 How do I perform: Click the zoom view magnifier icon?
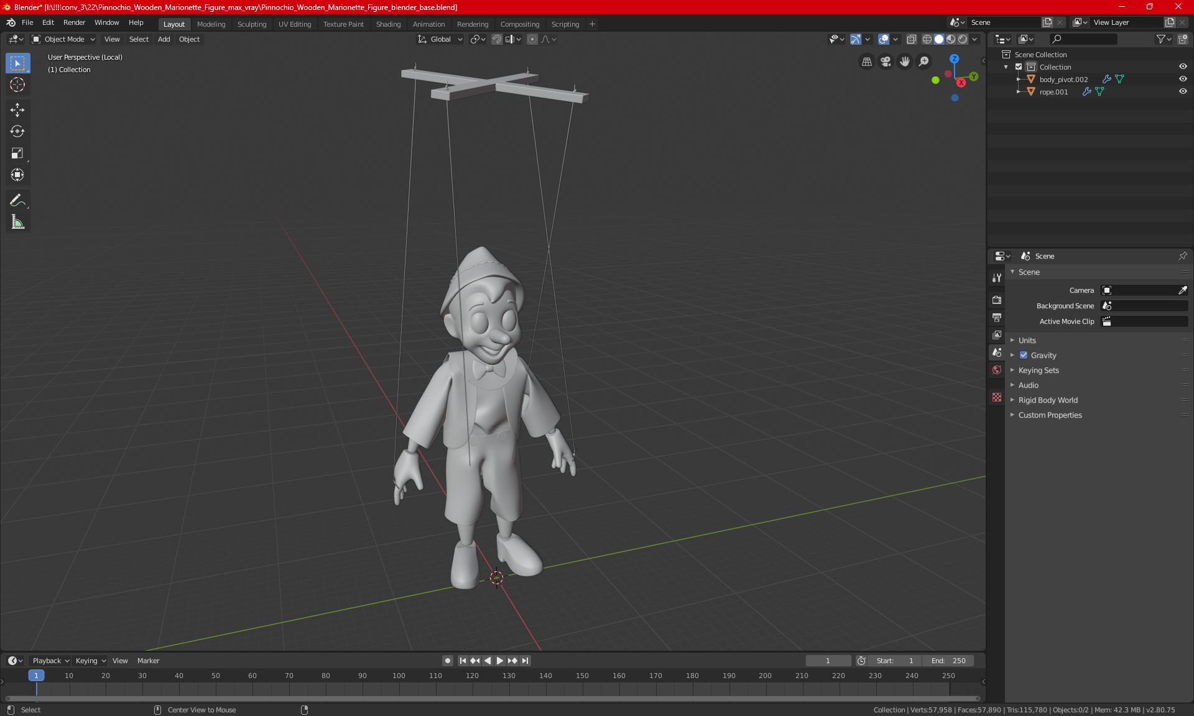point(924,62)
